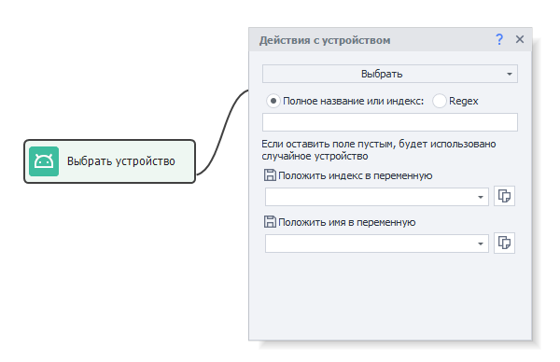Viewport: 560px width, 362px height.
Task: Select 'Полное название или индекс' radio button
Action: [x=273, y=101]
